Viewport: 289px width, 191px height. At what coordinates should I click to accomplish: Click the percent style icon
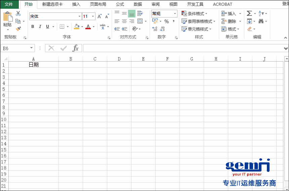coord(166,21)
